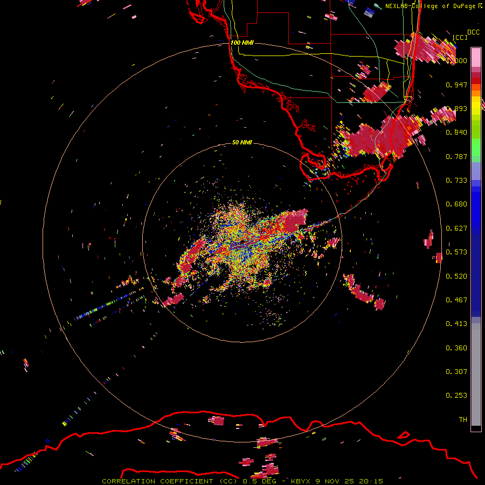The height and width of the screenshot is (485, 485).
Task: Click the 0.5 DEG elevation text
Action: coord(259,481)
